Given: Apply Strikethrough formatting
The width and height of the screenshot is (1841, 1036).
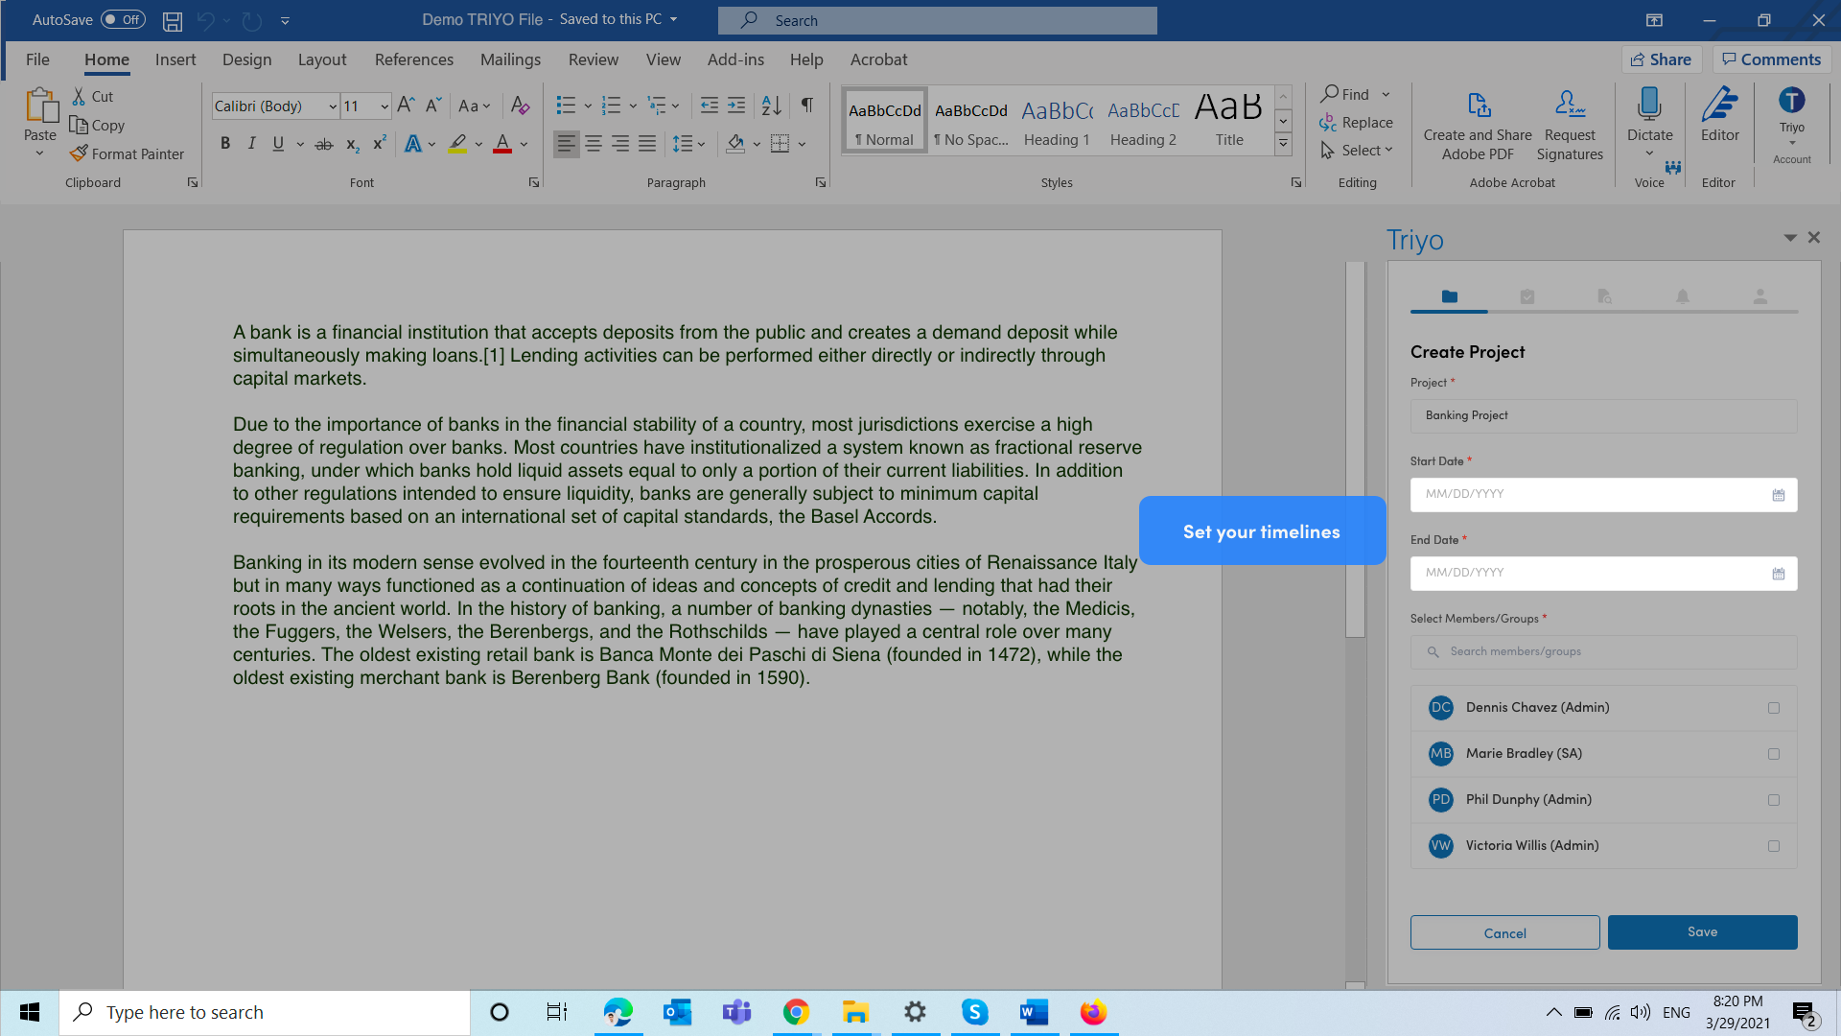Looking at the screenshot, I should 324,144.
